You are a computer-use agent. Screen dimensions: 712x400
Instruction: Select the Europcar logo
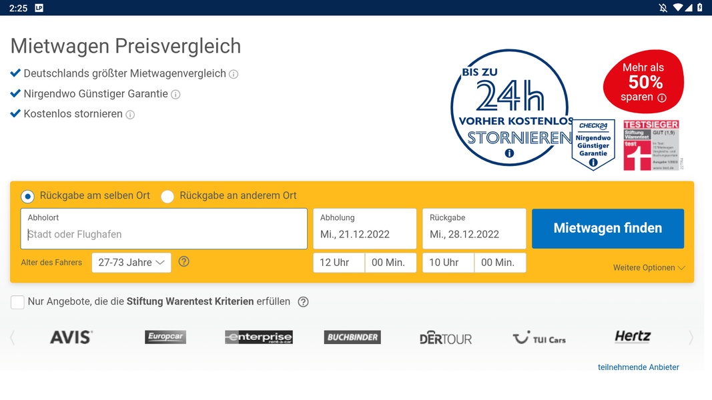pos(165,337)
